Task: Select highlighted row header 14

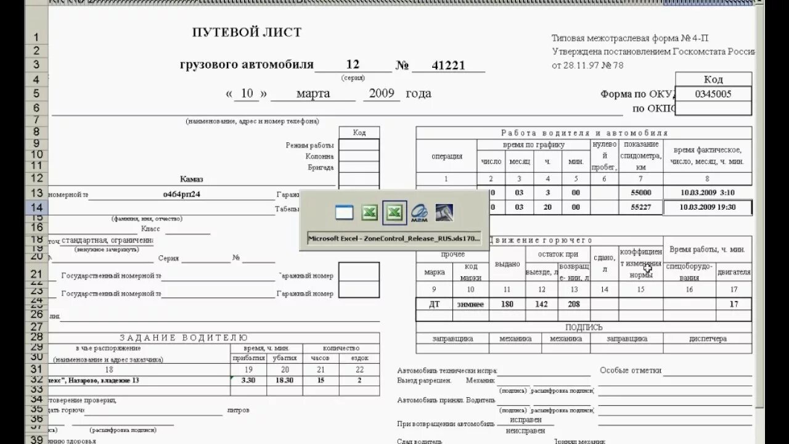Action: (x=36, y=207)
